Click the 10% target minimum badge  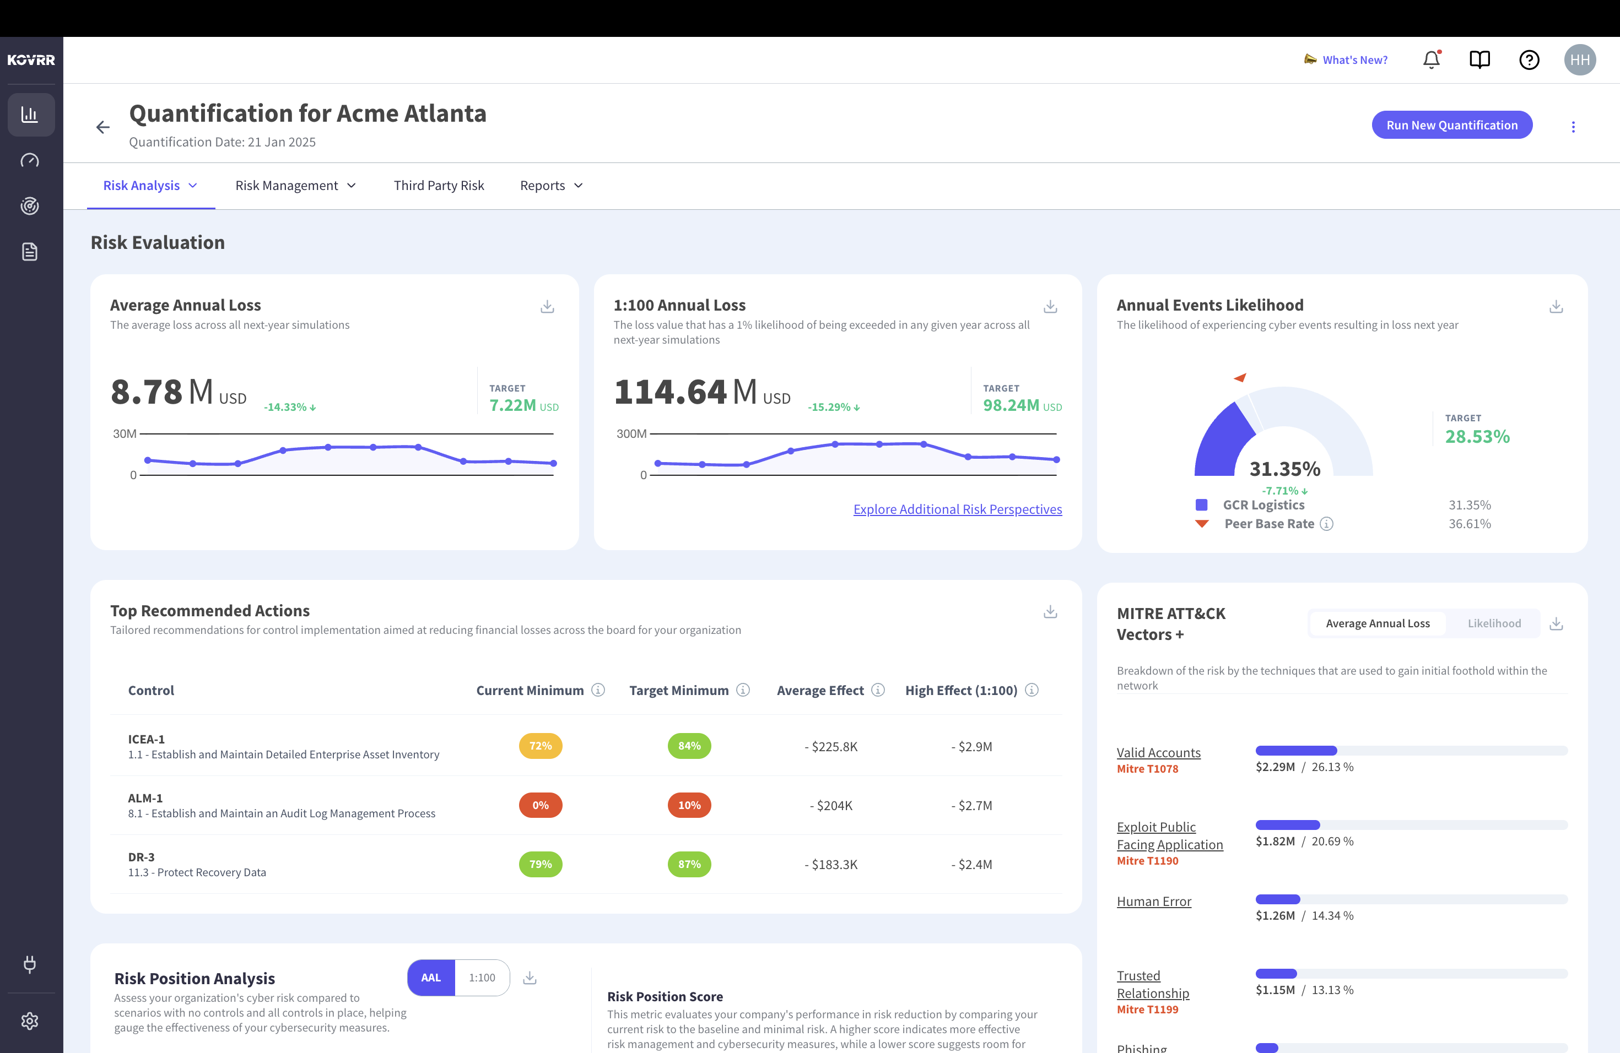[689, 805]
